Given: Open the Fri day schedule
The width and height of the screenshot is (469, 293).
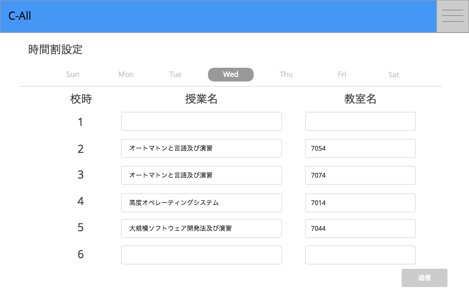Looking at the screenshot, I should [342, 74].
